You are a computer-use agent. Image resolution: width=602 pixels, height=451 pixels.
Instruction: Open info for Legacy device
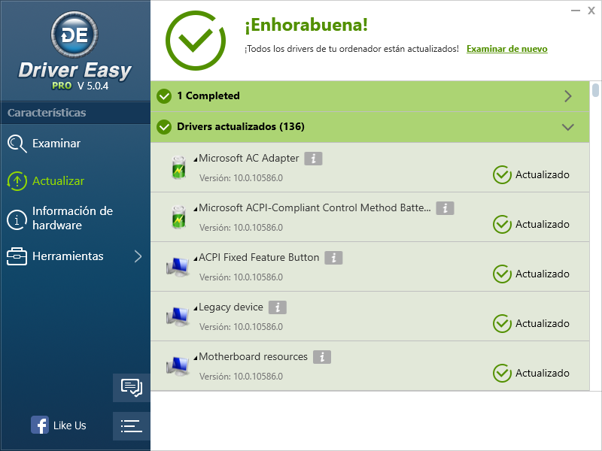tap(278, 307)
